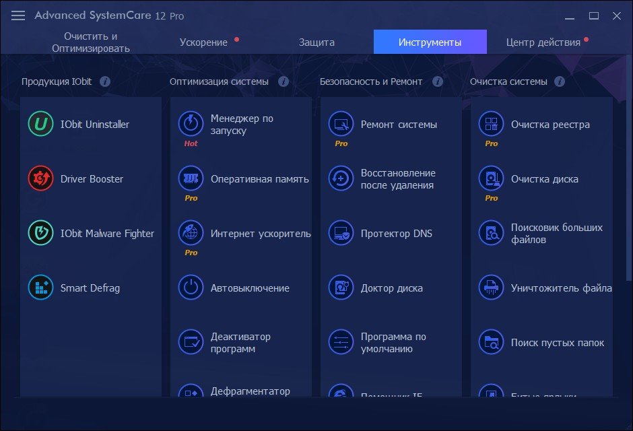Click Очистка реестра icon
Viewport: 633px width, 431px height.
(x=491, y=124)
